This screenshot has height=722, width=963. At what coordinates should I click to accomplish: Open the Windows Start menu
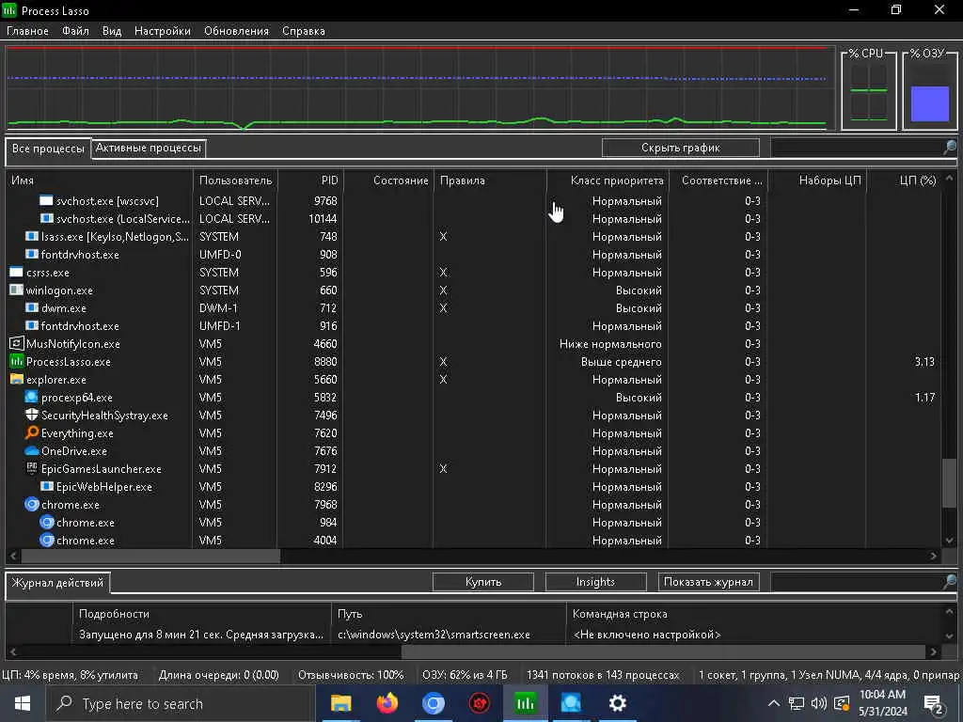pos(23,703)
